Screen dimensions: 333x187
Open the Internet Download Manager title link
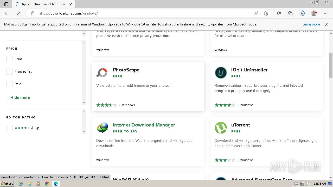(x=144, y=125)
